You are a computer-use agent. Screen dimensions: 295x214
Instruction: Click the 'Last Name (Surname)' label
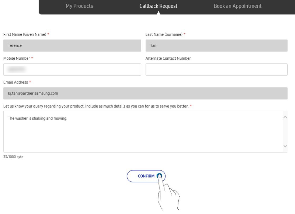tap(164, 34)
